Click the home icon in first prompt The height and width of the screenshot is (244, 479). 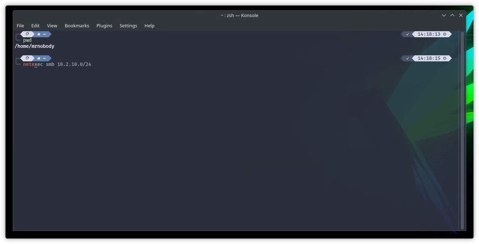pyautogui.click(x=39, y=34)
